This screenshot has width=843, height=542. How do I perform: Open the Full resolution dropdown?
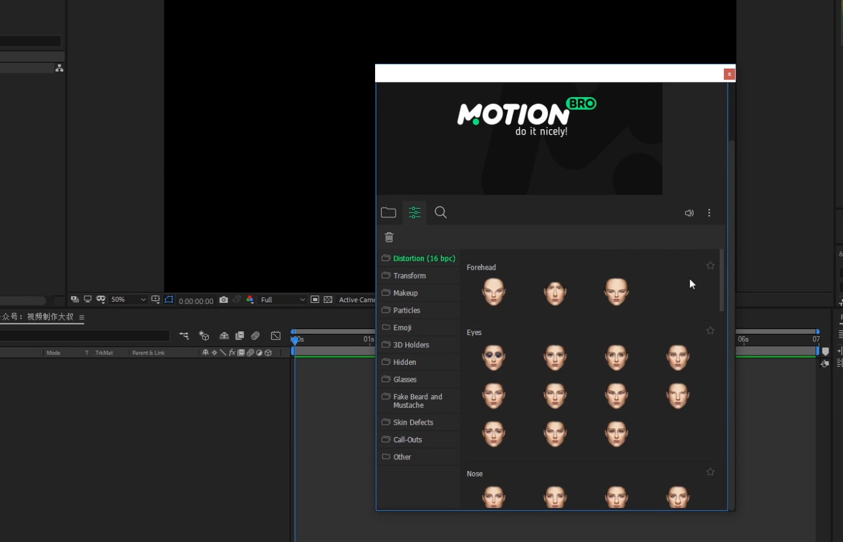pos(282,300)
